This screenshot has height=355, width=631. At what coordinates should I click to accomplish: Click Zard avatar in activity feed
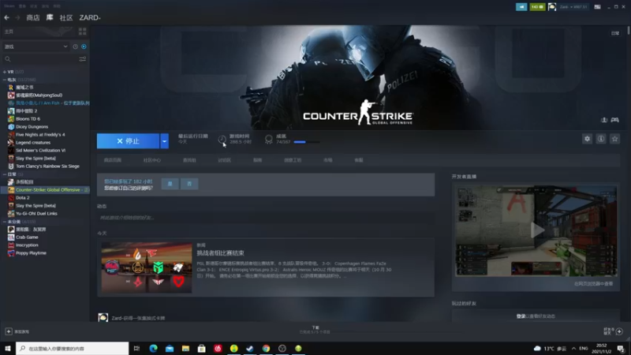(103, 318)
